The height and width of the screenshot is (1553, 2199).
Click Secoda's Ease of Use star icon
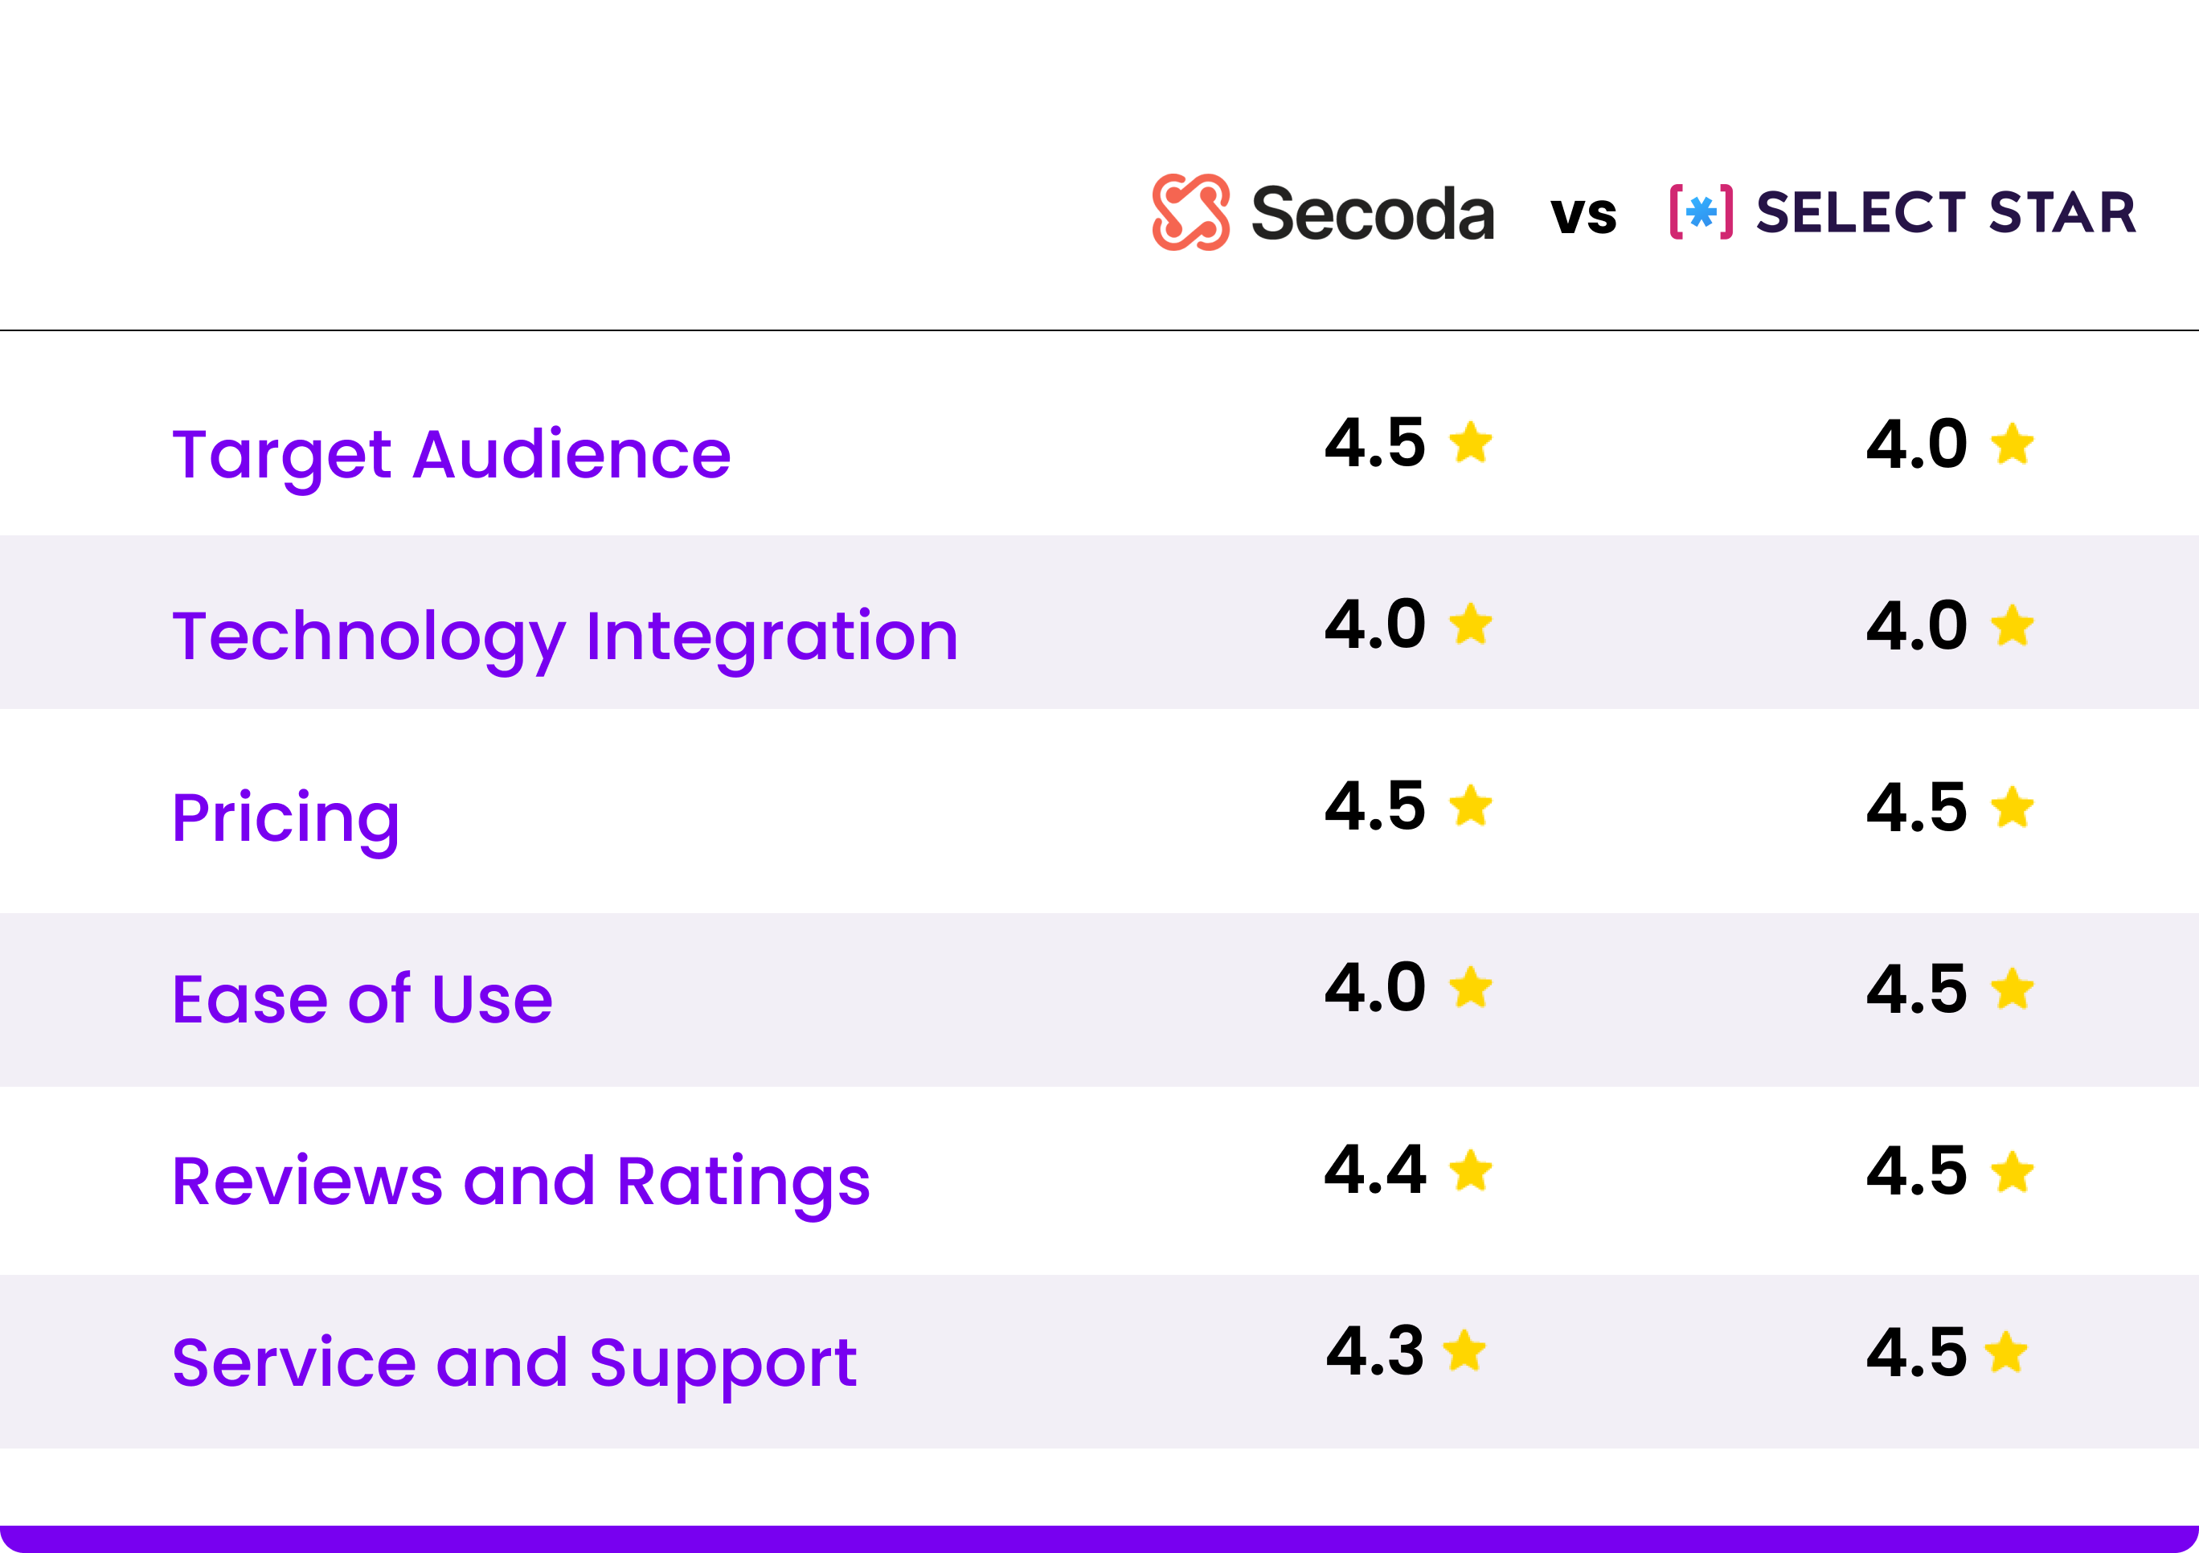pyautogui.click(x=1470, y=989)
